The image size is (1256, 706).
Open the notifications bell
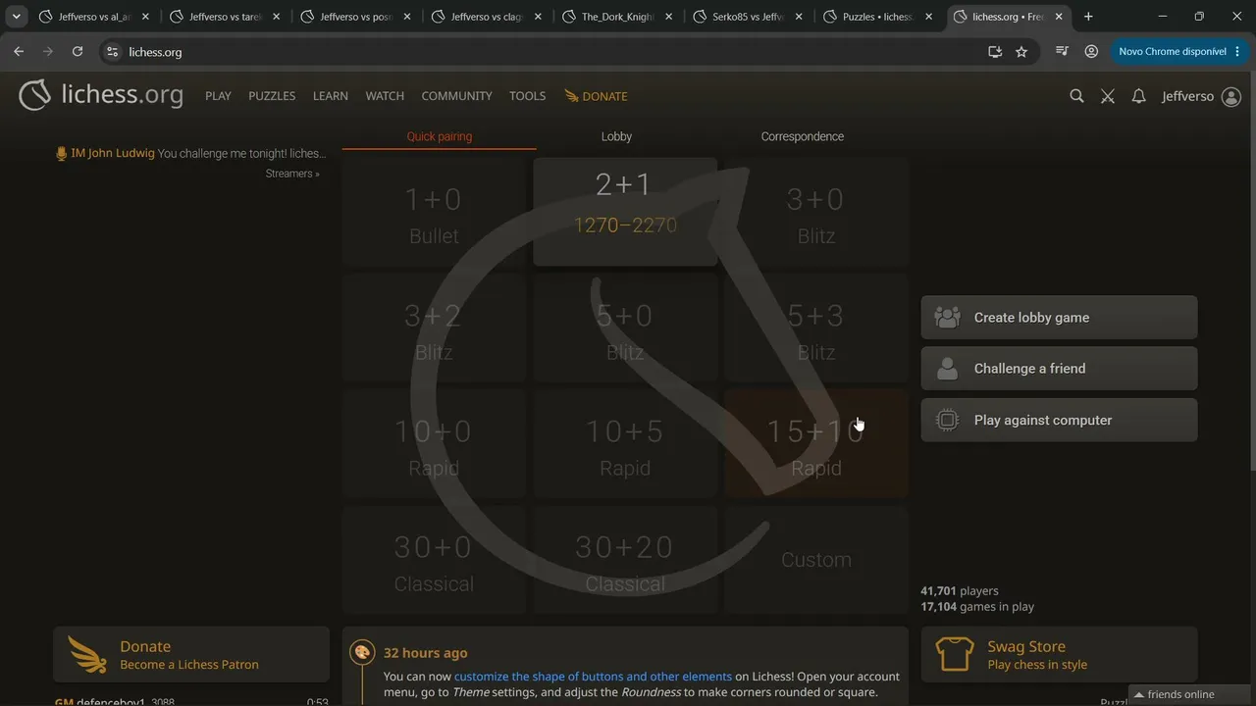pos(1138,96)
